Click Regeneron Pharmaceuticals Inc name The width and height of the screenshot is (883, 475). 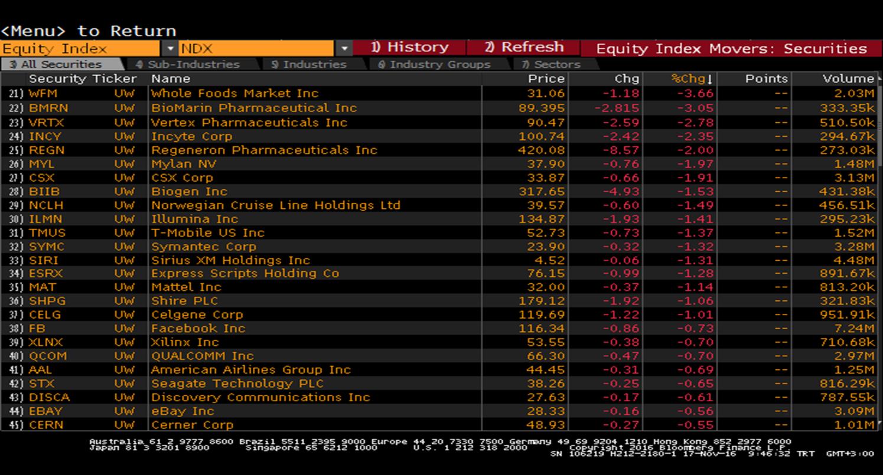point(264,150)
